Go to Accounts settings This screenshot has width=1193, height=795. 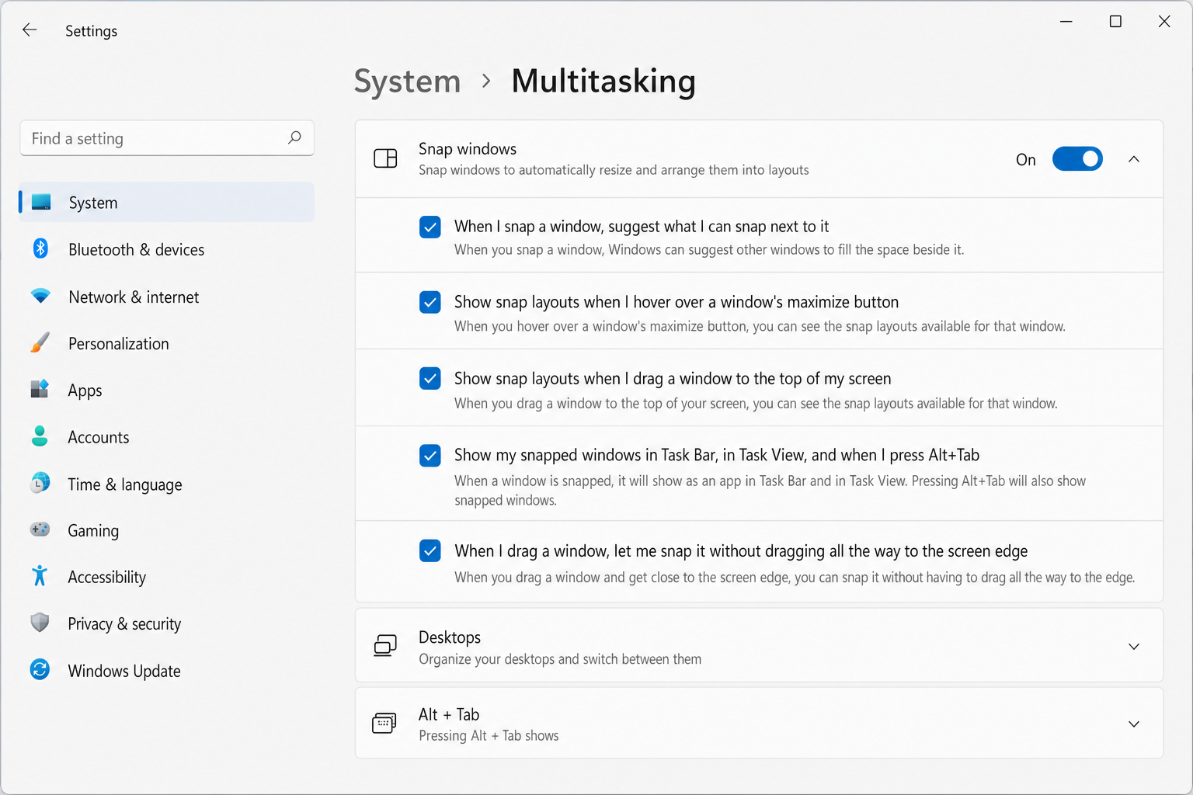coord(167,437)
